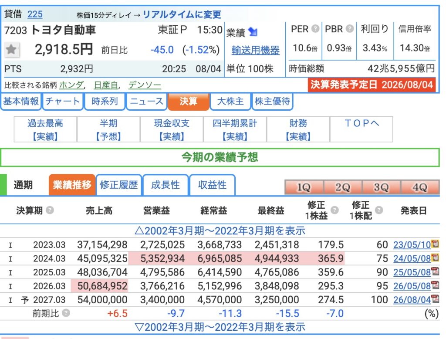The height and width of the screenshot is (339, 446).
Task: Open the 修正履歴 tab
Action: (x=119, y=185)
